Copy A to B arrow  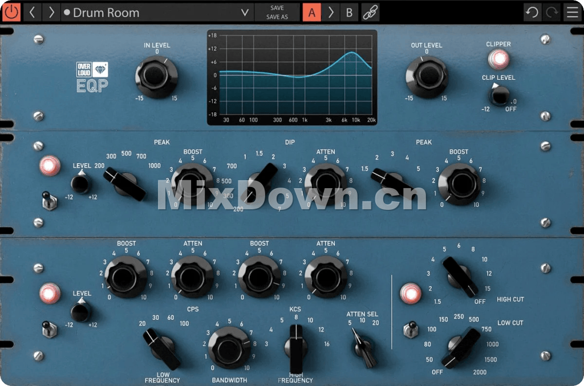coord(331,13)
